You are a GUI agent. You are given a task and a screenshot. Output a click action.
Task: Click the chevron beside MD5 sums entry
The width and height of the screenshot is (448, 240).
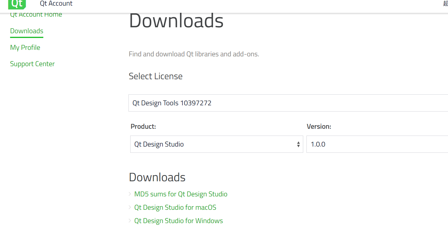point(130,194)
